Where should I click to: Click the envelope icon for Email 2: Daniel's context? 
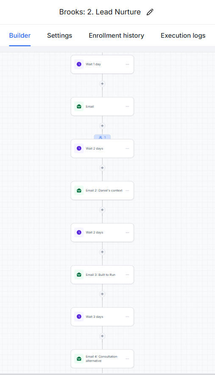[x=79, y=191]
